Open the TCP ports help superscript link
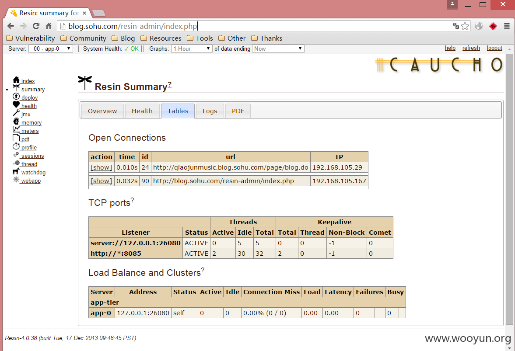 (133, 201)
